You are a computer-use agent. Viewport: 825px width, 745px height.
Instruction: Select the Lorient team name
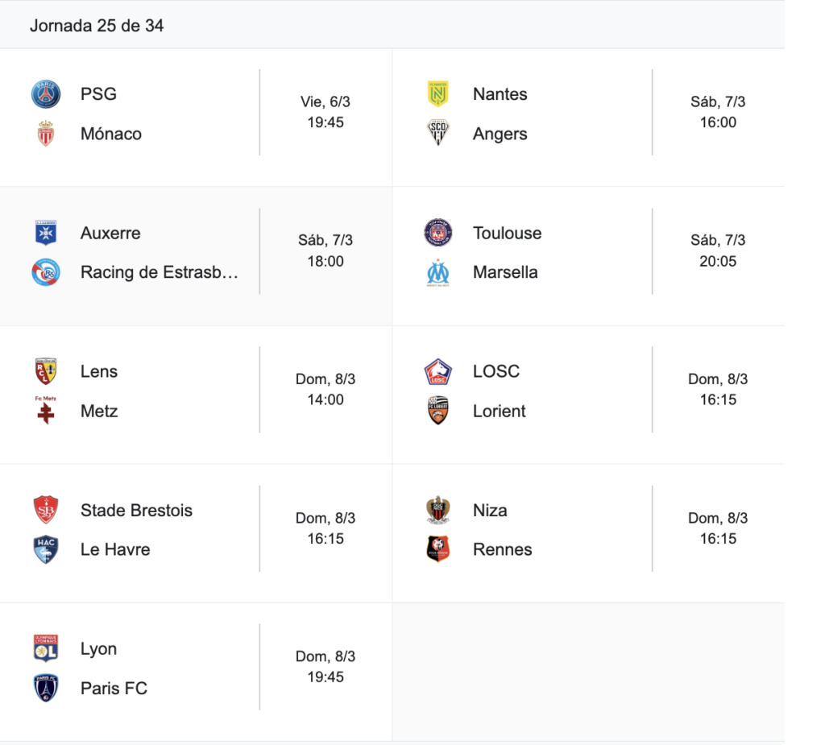(x=499, y=411)
